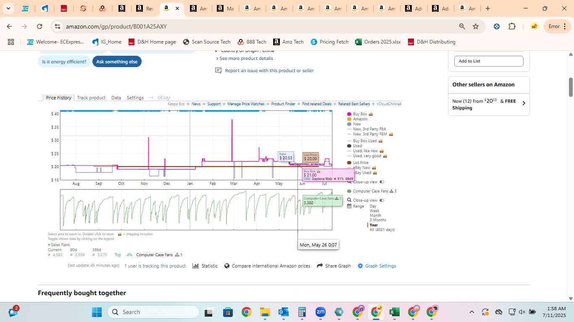
Task: Select All (4031 days) range option
Action: click(382, 230)
